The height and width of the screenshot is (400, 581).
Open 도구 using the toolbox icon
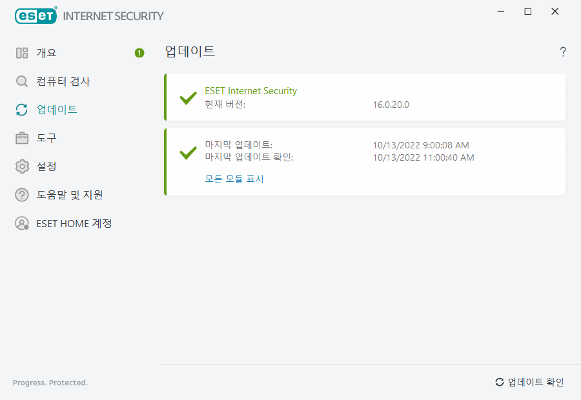coord(21,138)
